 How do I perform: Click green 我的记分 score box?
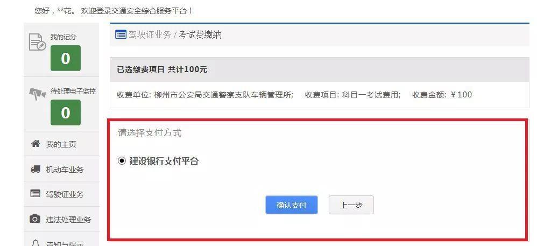point(66,58)
